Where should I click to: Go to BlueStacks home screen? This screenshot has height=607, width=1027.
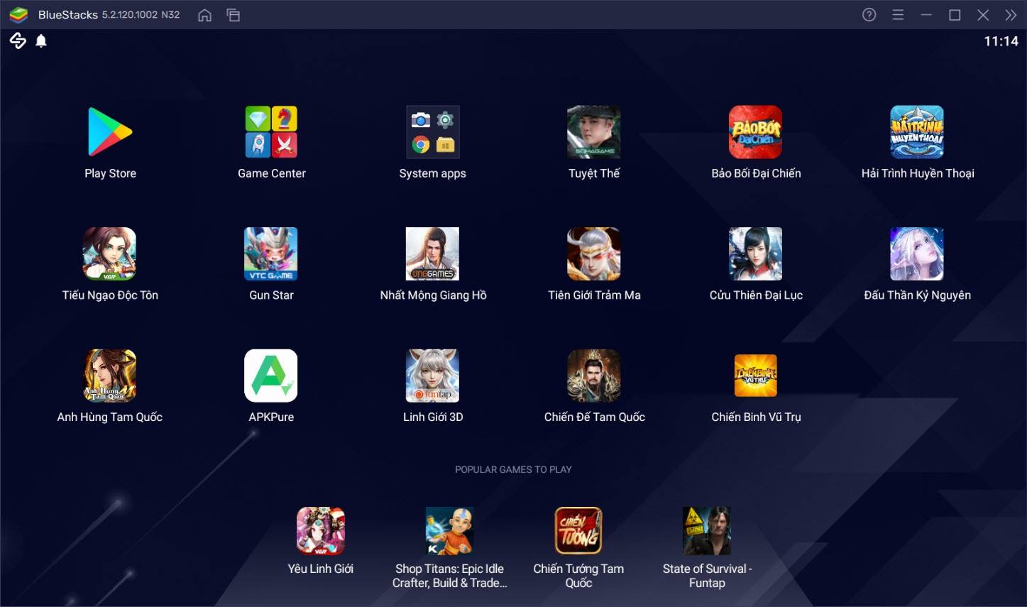click(204, 15)
